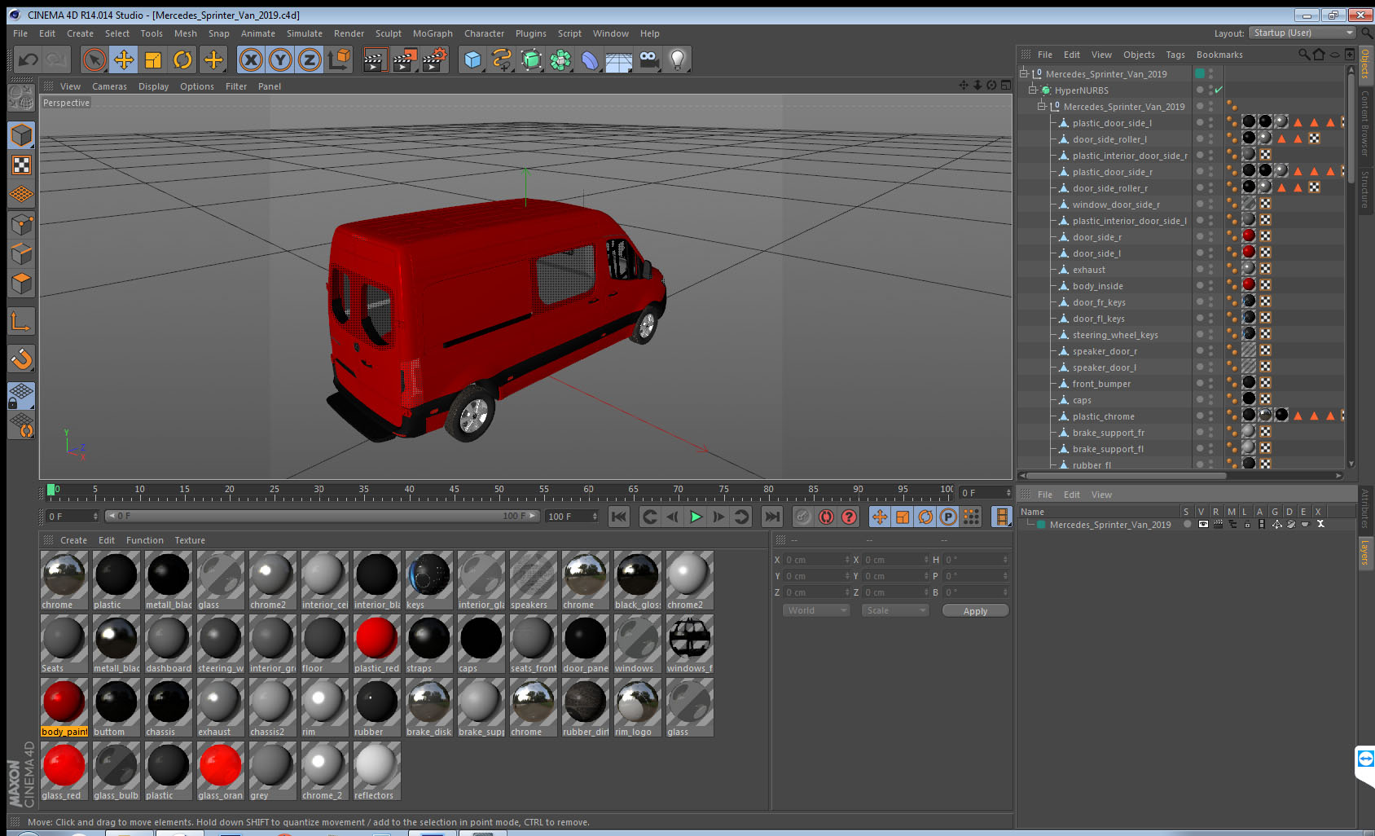Toggle Y axis lock

pos(280,59)
